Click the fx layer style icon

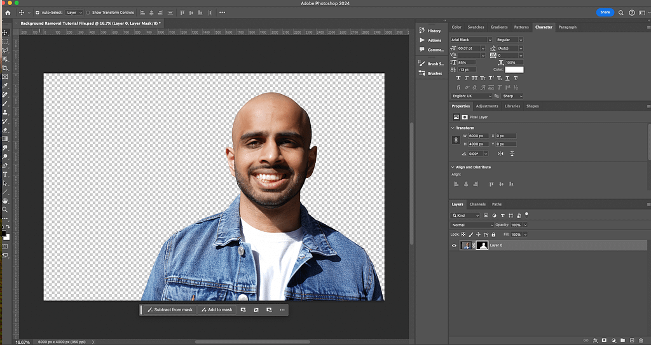(594, 340)
